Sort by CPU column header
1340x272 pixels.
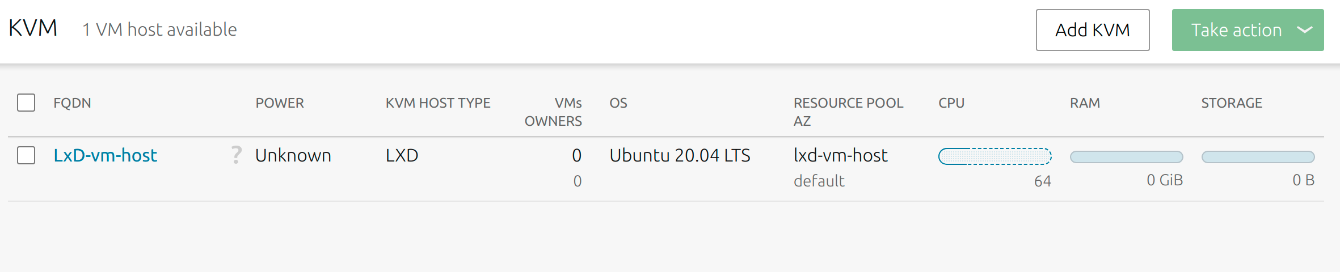pos(951,103)
